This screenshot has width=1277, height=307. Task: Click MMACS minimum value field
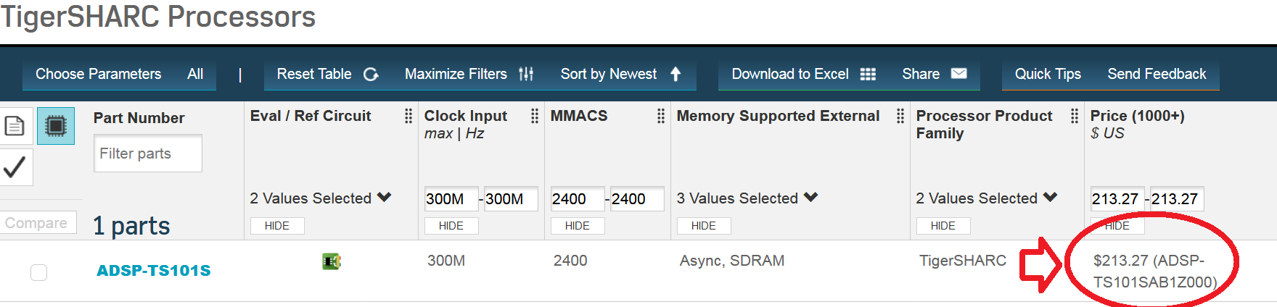click(578, 198)
